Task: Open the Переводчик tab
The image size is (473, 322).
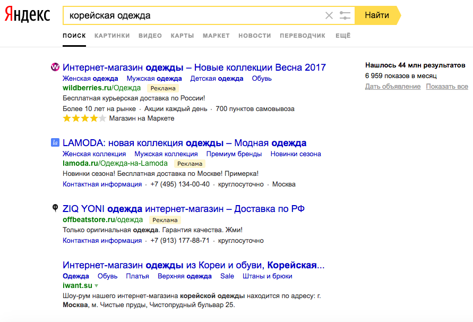Action: point(303,36)
